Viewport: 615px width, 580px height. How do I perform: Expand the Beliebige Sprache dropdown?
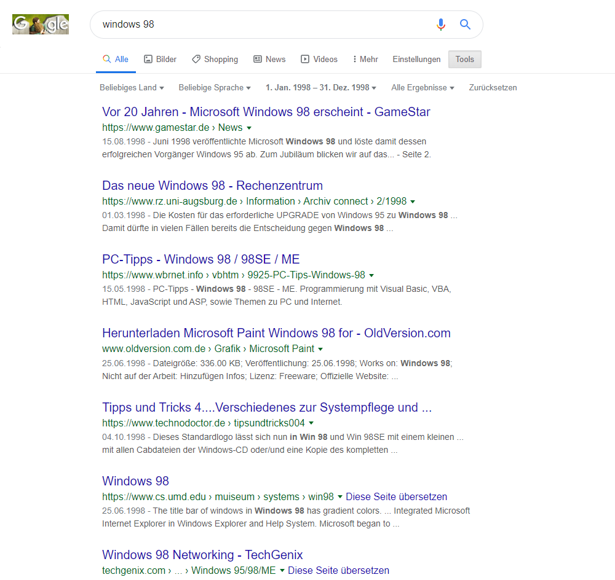(215, 87)
